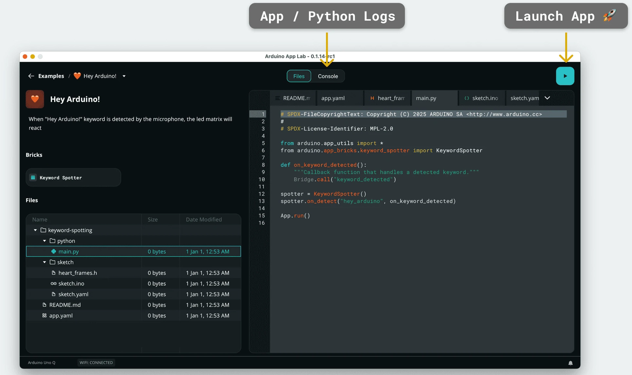Collapse the keyword-spotting folder
The height and width of the screenshot is (375, 632).
coord(35,230)
